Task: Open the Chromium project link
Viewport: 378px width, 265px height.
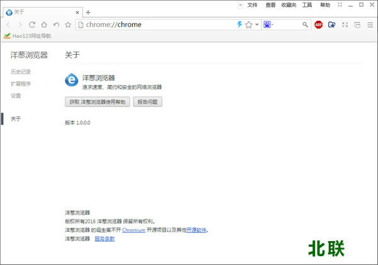Action: click(134, 230)
